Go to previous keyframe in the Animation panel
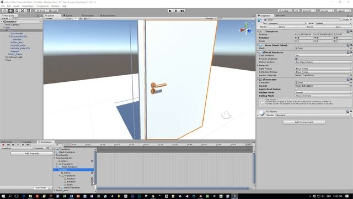 13,145
